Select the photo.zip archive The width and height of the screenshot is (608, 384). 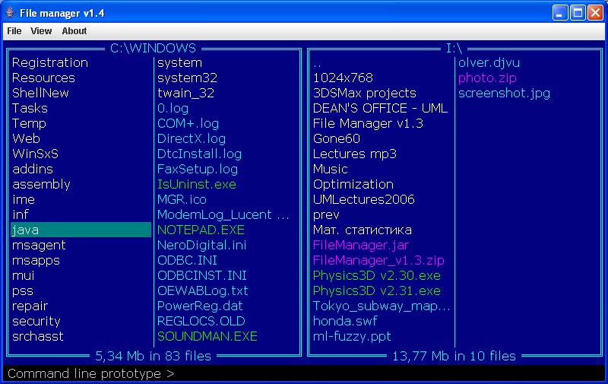coord(487,78)
